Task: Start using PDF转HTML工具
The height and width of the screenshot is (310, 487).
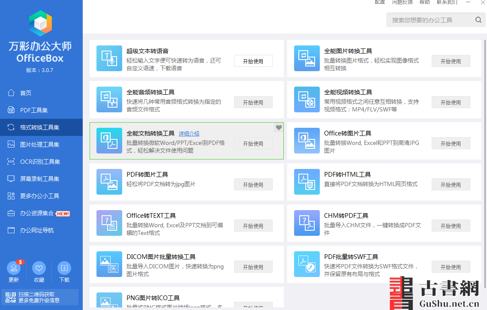Action: (x=451, y=184)
